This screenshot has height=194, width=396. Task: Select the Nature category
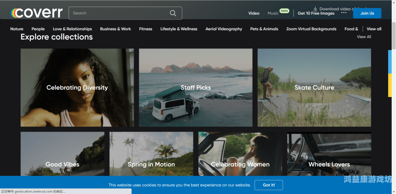pos(17,29)
